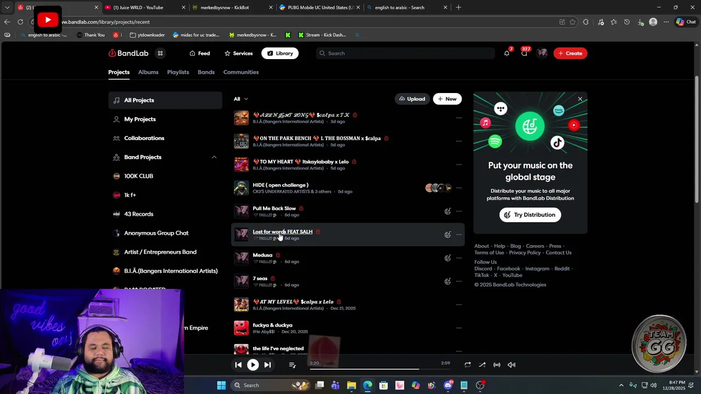Open the play queue icon

[292, 364]
